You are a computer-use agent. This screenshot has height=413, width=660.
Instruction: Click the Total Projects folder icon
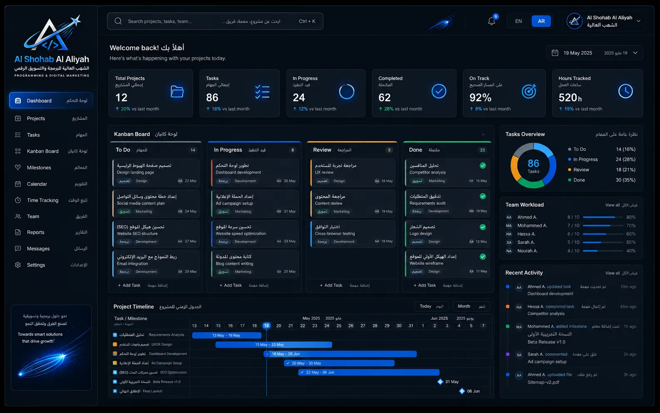177,91
